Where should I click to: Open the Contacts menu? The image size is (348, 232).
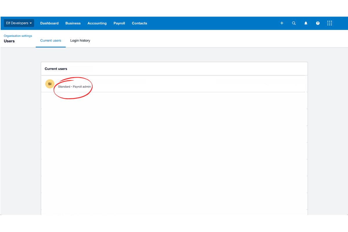(139, 23)
